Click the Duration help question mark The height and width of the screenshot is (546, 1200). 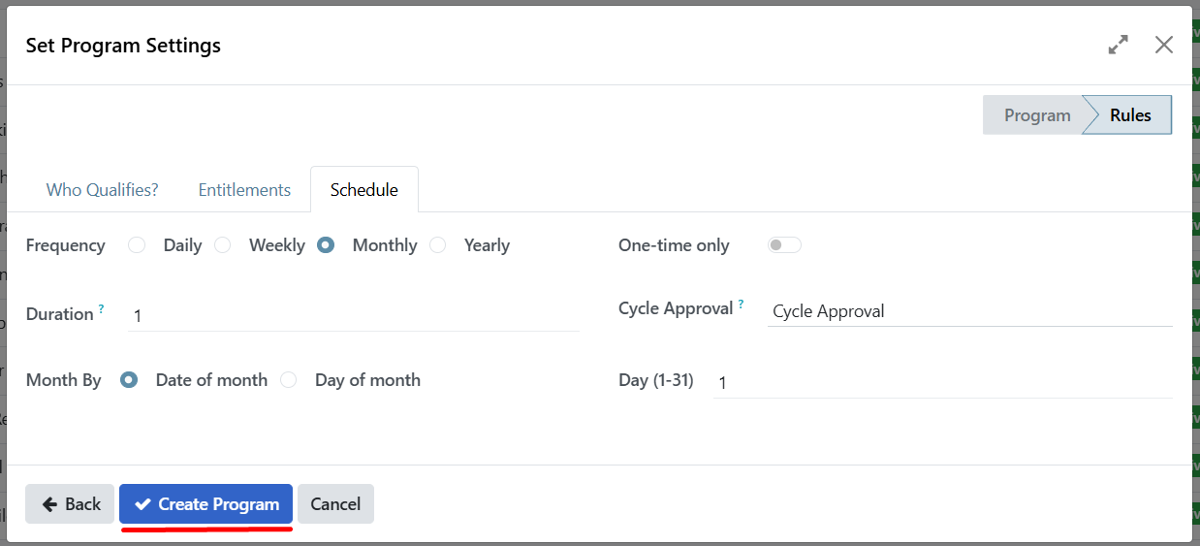(101, 308)
